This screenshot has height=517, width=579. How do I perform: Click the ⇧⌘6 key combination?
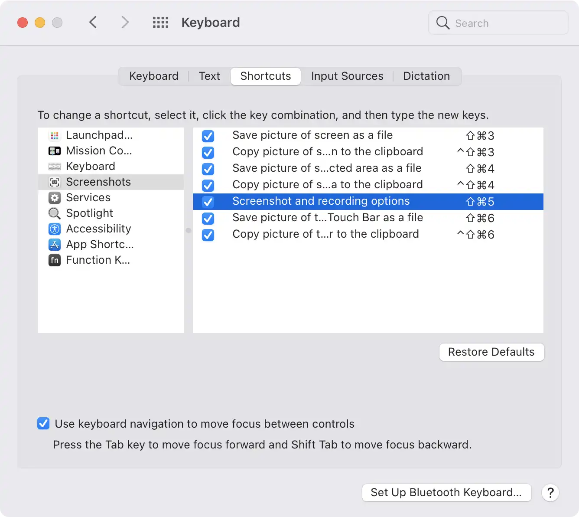click(480, 219)
